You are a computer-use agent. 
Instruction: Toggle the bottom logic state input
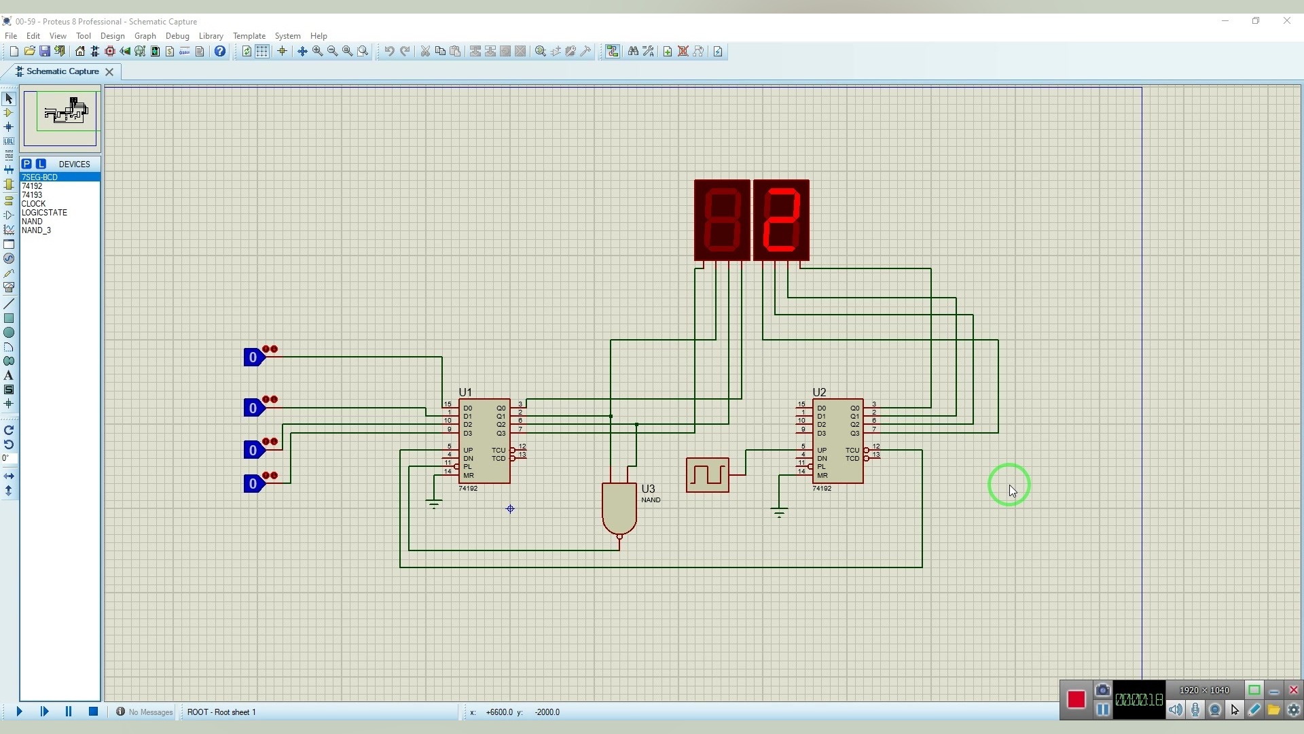[x=253, y=484]
